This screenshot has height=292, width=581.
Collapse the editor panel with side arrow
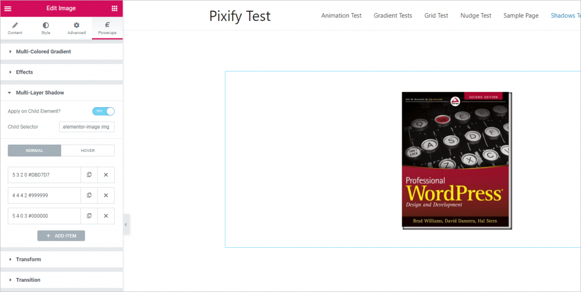(126, 225)
